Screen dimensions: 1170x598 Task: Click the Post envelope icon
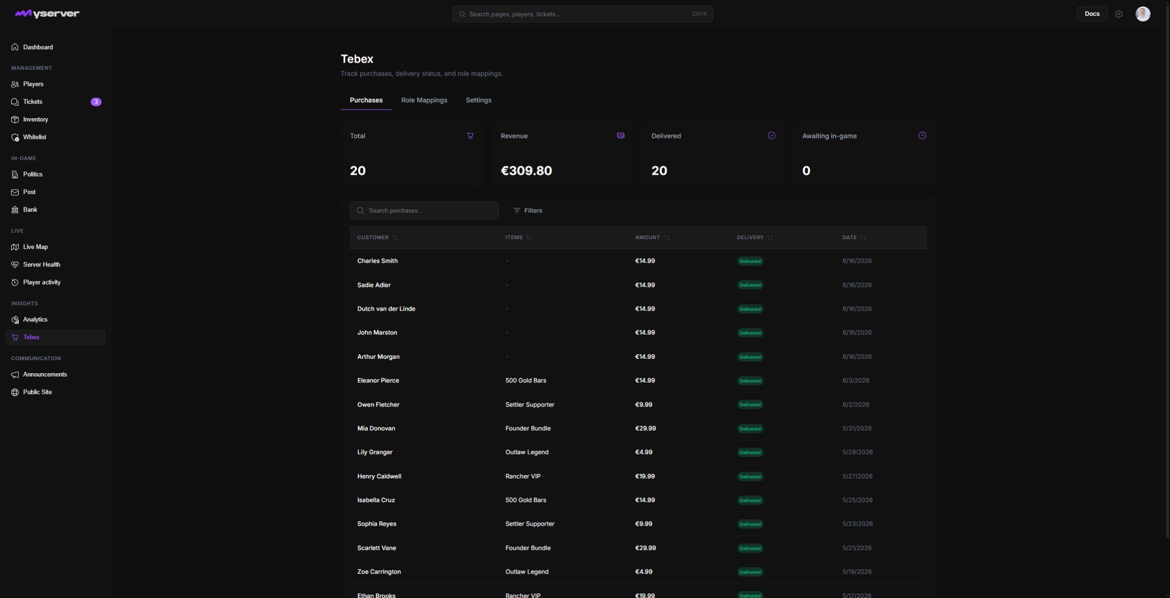15,192
